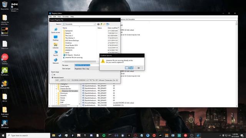Show hidden system tray icons
246x138 pixels.
point(220,135)
